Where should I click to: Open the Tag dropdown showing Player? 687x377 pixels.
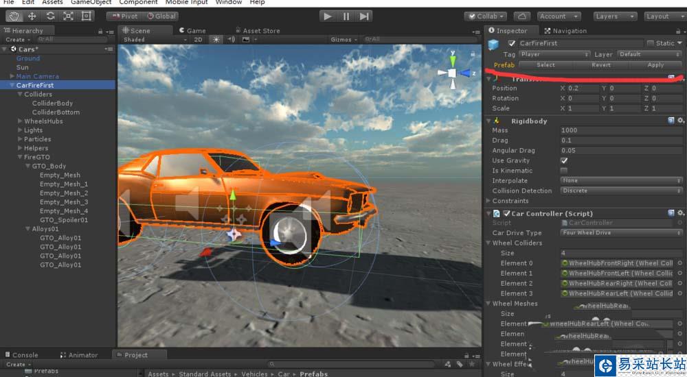point(554,54)
